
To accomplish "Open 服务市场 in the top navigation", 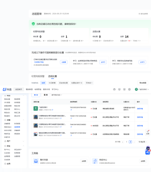I will pyautogui.click(x=47, y=89).
